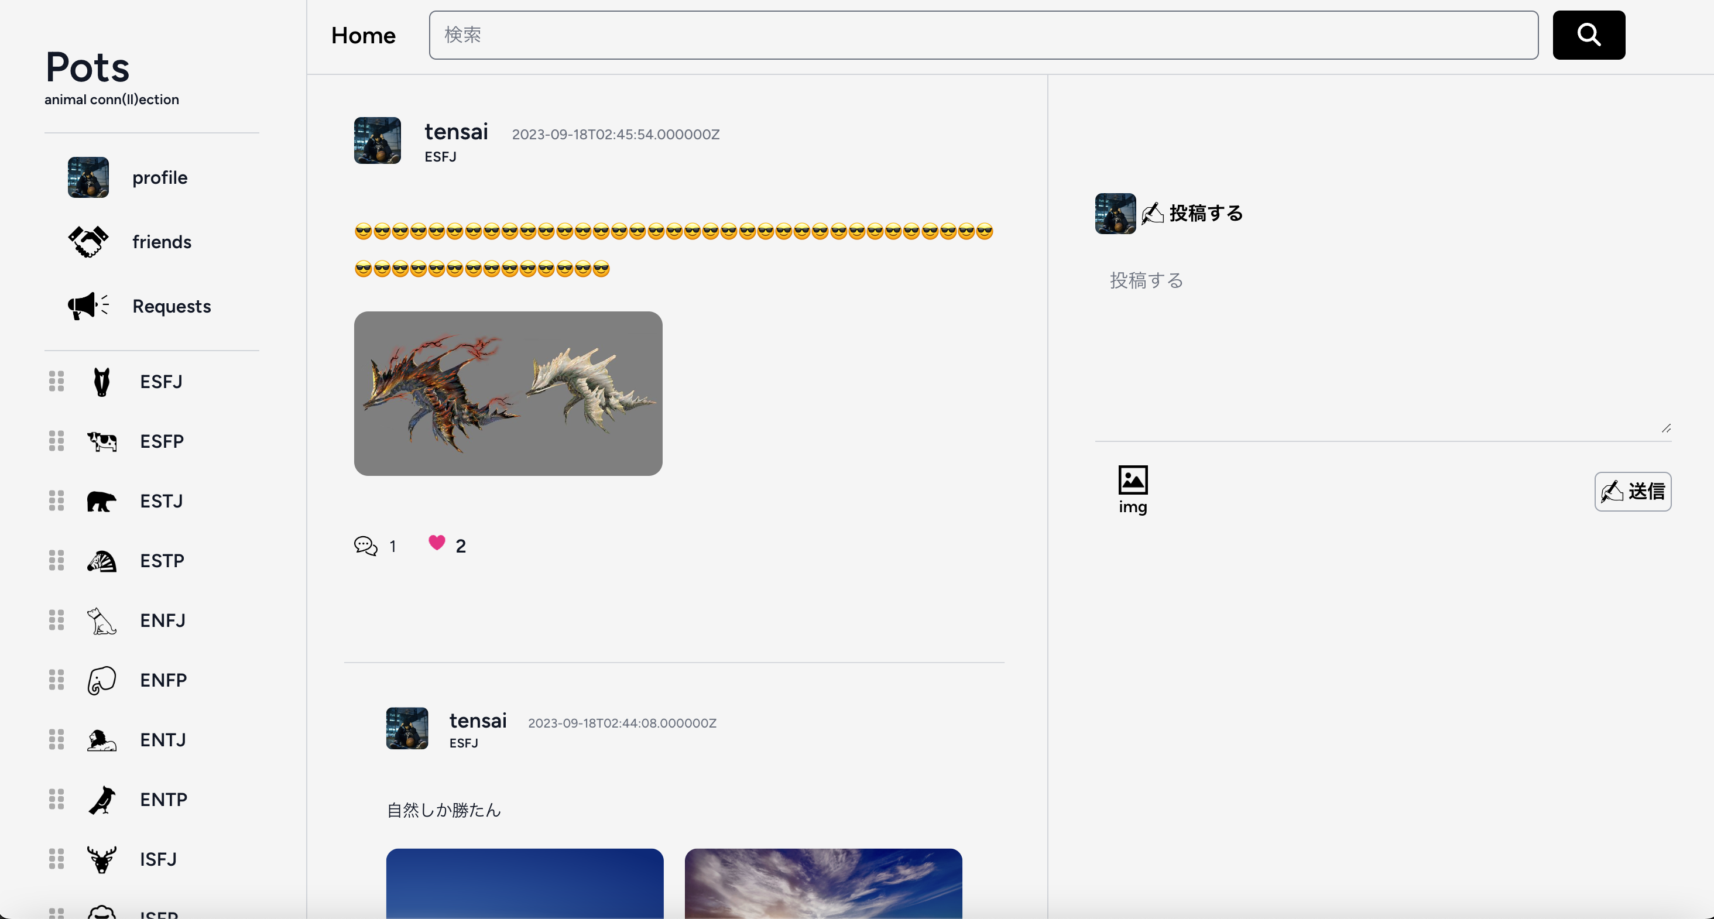Click the Home heading

coord(364,35)
